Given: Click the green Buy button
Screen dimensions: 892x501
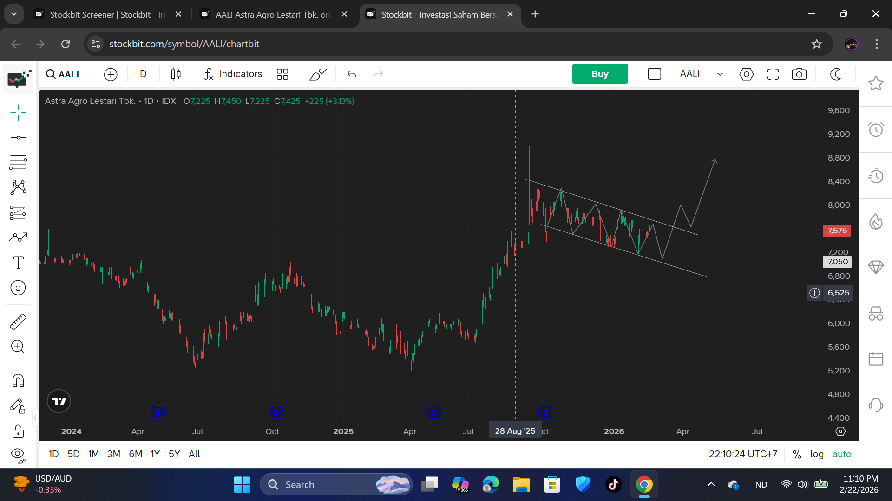Looking at the screenshot, I should tap(600, 74).
